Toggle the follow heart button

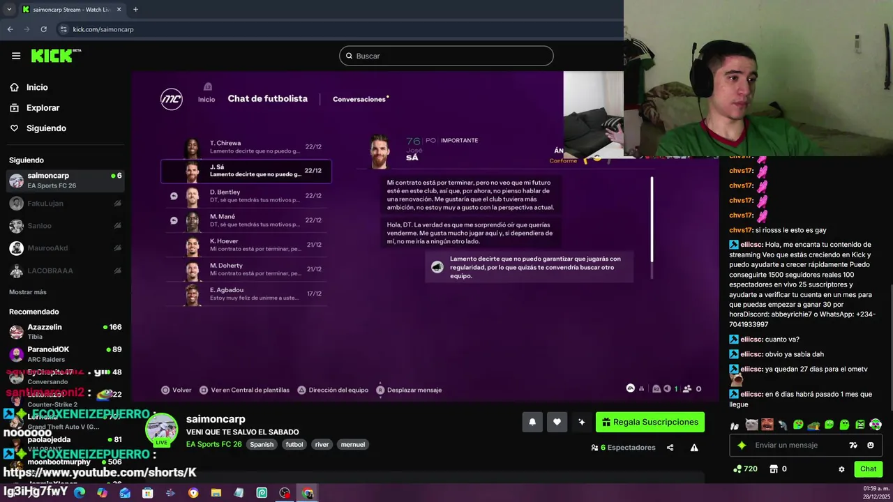pos(557,422)
